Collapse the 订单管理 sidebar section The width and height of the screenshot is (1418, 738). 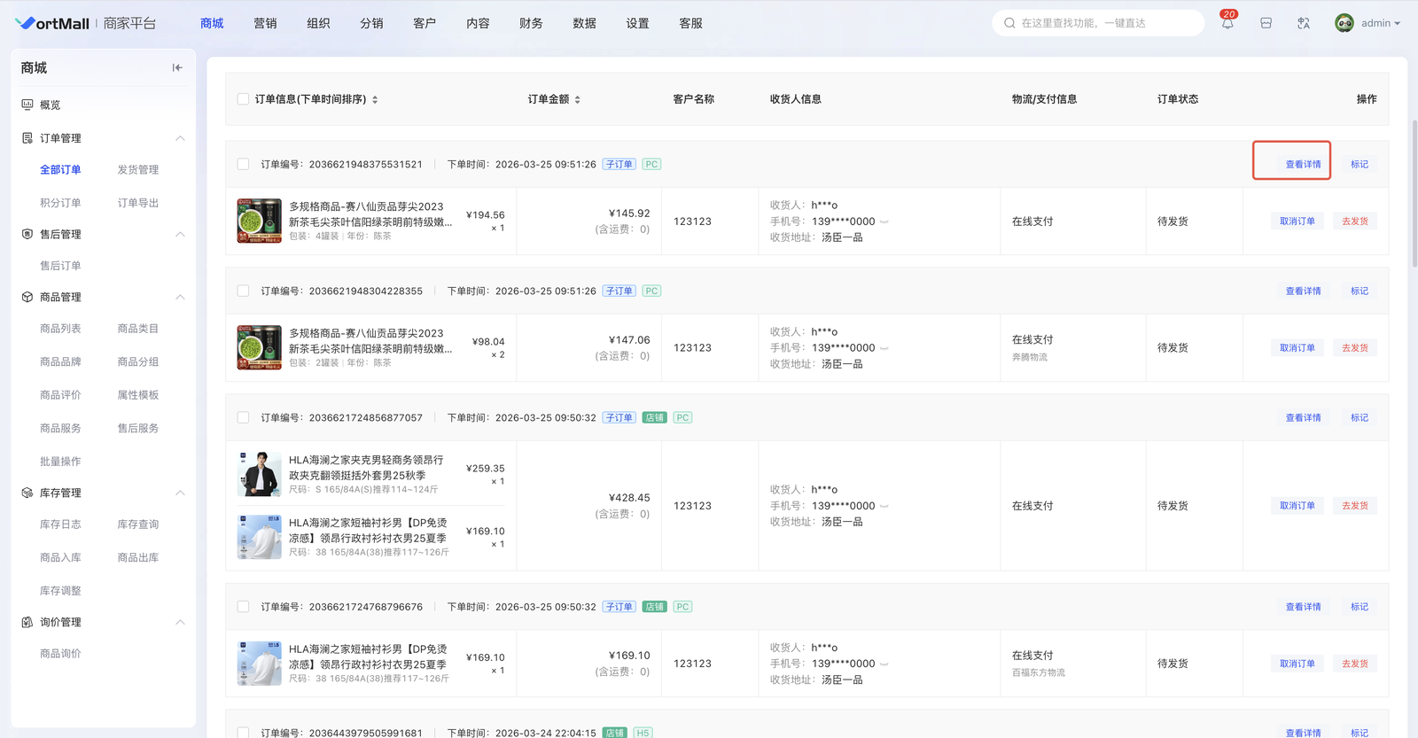(x=180, y=138)
